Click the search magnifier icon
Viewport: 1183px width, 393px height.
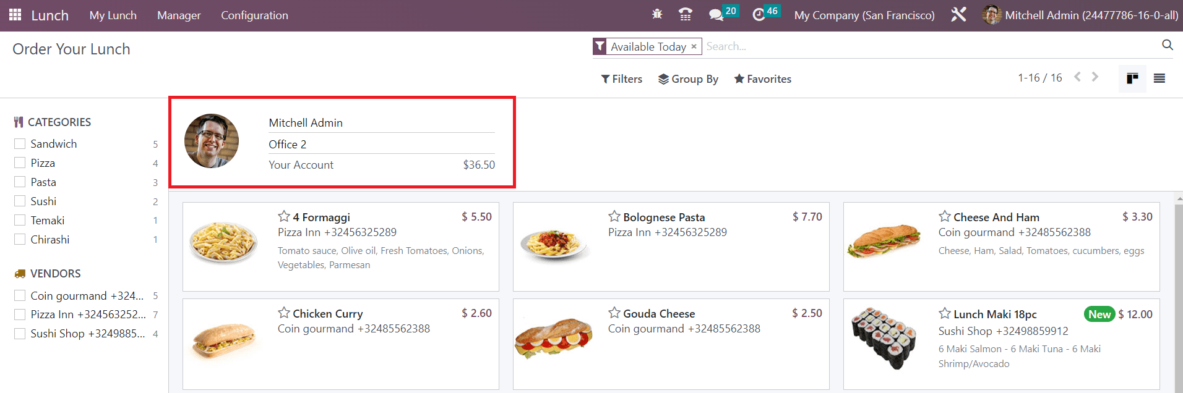tap(1168, 45)
